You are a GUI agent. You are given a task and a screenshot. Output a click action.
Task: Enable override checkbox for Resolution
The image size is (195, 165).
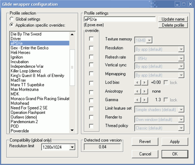pos(91,48)
